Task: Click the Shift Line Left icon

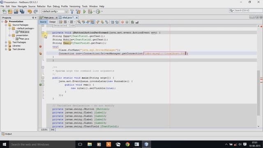Action: [x=113, y=22]
